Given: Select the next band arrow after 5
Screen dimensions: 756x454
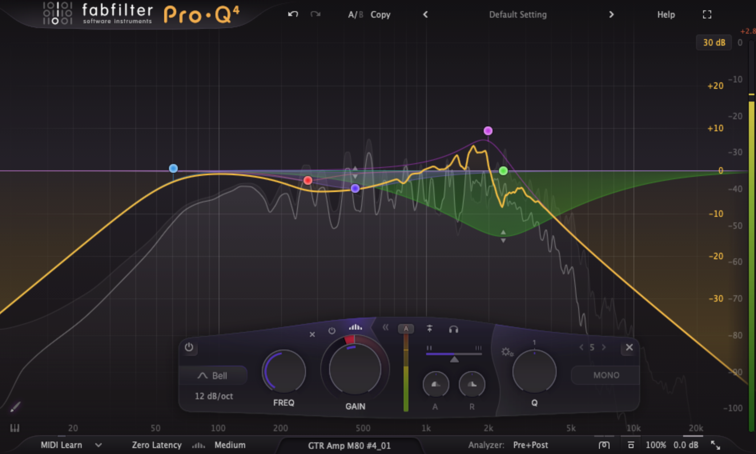Looking at the screenshot, I should pyautogui.click(x=604, y=347).
